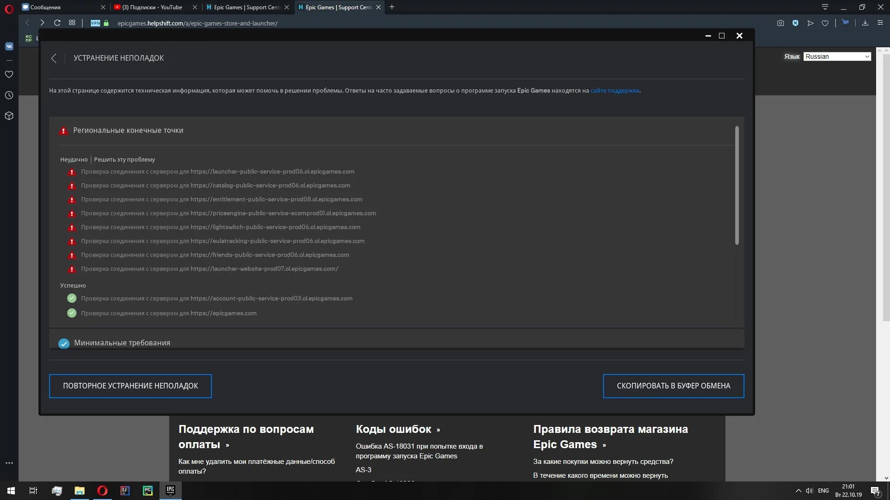The image size is (890, 500).
Task: Reload page with refresh icon
Action: (x=57, y=23)
